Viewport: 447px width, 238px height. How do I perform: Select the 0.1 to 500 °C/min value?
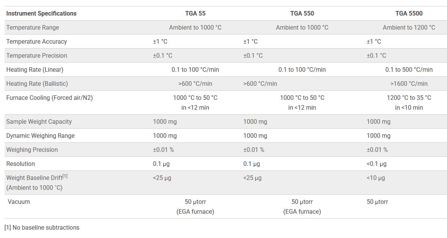(x=409, y=69)
